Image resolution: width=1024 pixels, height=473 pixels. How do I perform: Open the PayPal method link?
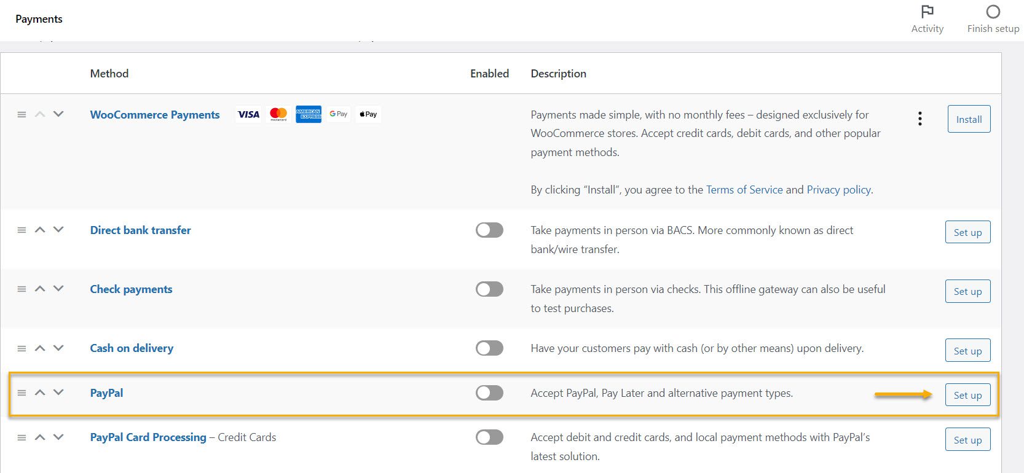pos(106,393)
